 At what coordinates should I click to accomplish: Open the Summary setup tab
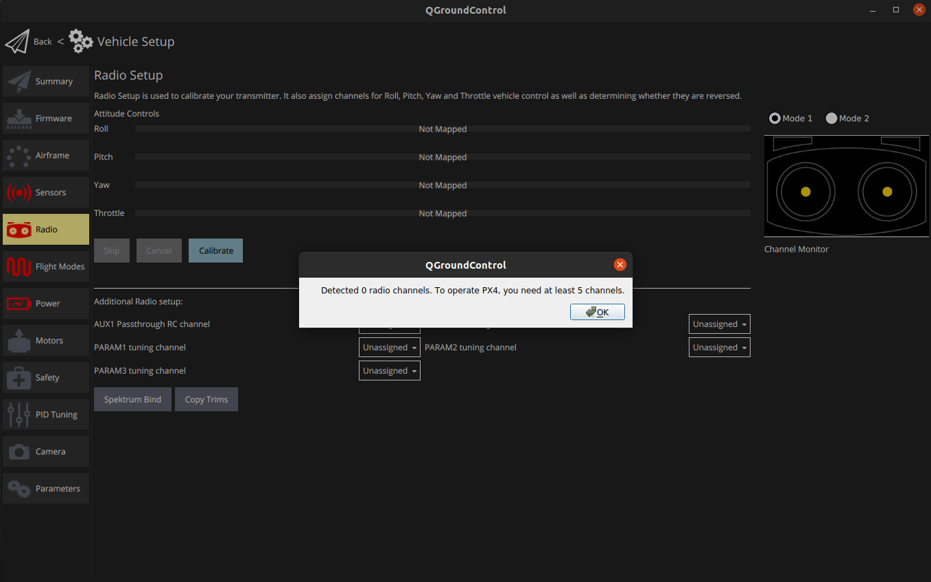tap(46, 82)
